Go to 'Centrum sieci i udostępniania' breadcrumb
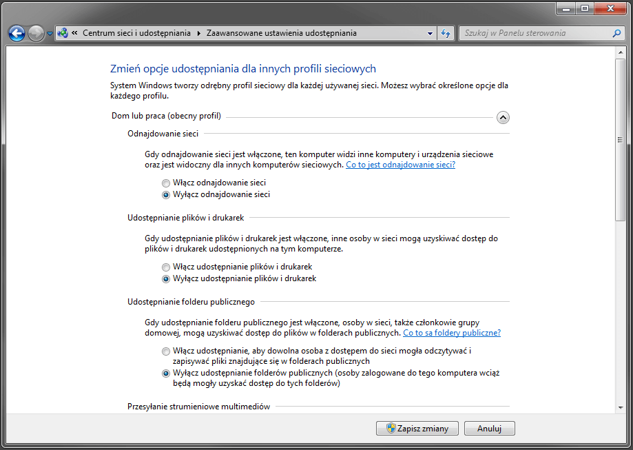633x450 pixels. tap(138, 33)
